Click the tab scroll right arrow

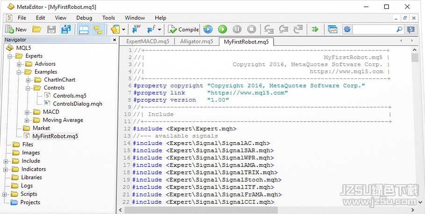[x=412, y=41]
